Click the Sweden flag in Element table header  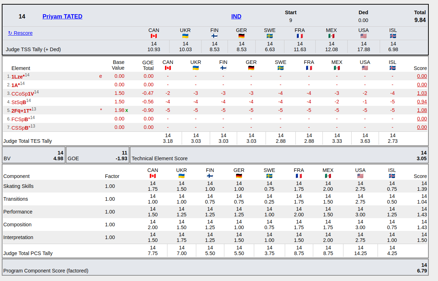280,68
